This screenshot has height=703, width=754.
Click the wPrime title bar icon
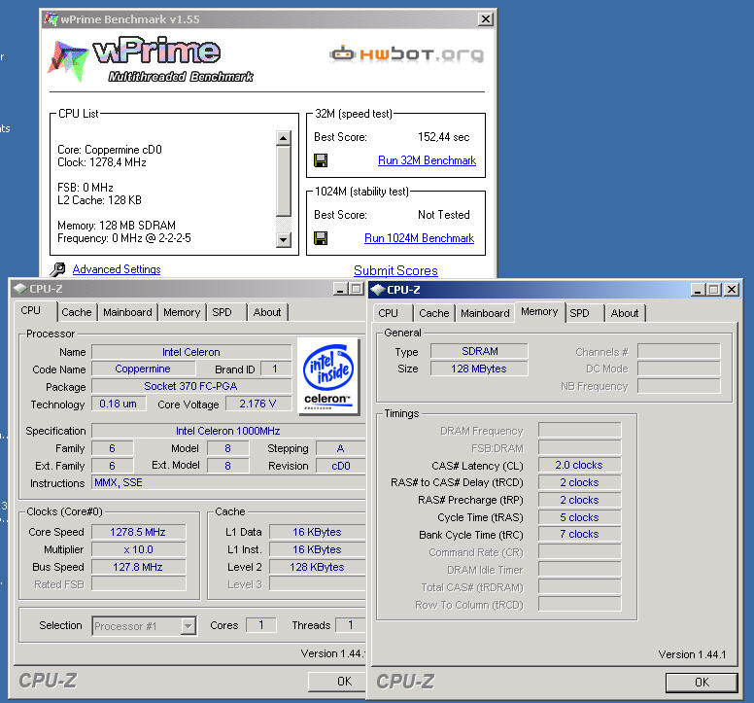51,19
